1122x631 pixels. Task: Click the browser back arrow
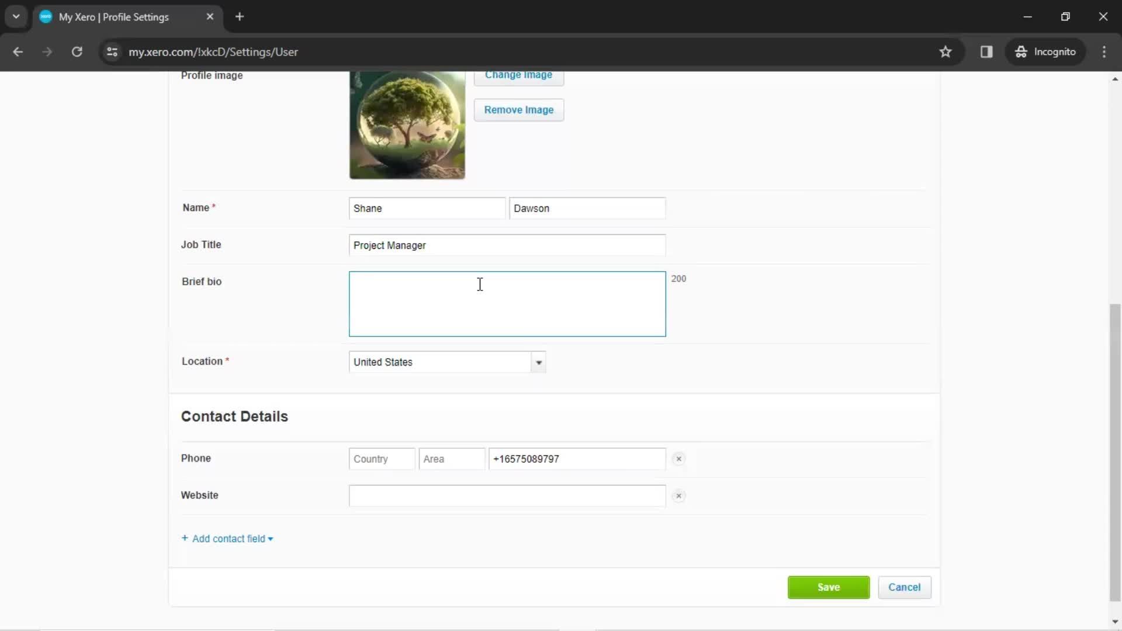(x=18, y=51)
